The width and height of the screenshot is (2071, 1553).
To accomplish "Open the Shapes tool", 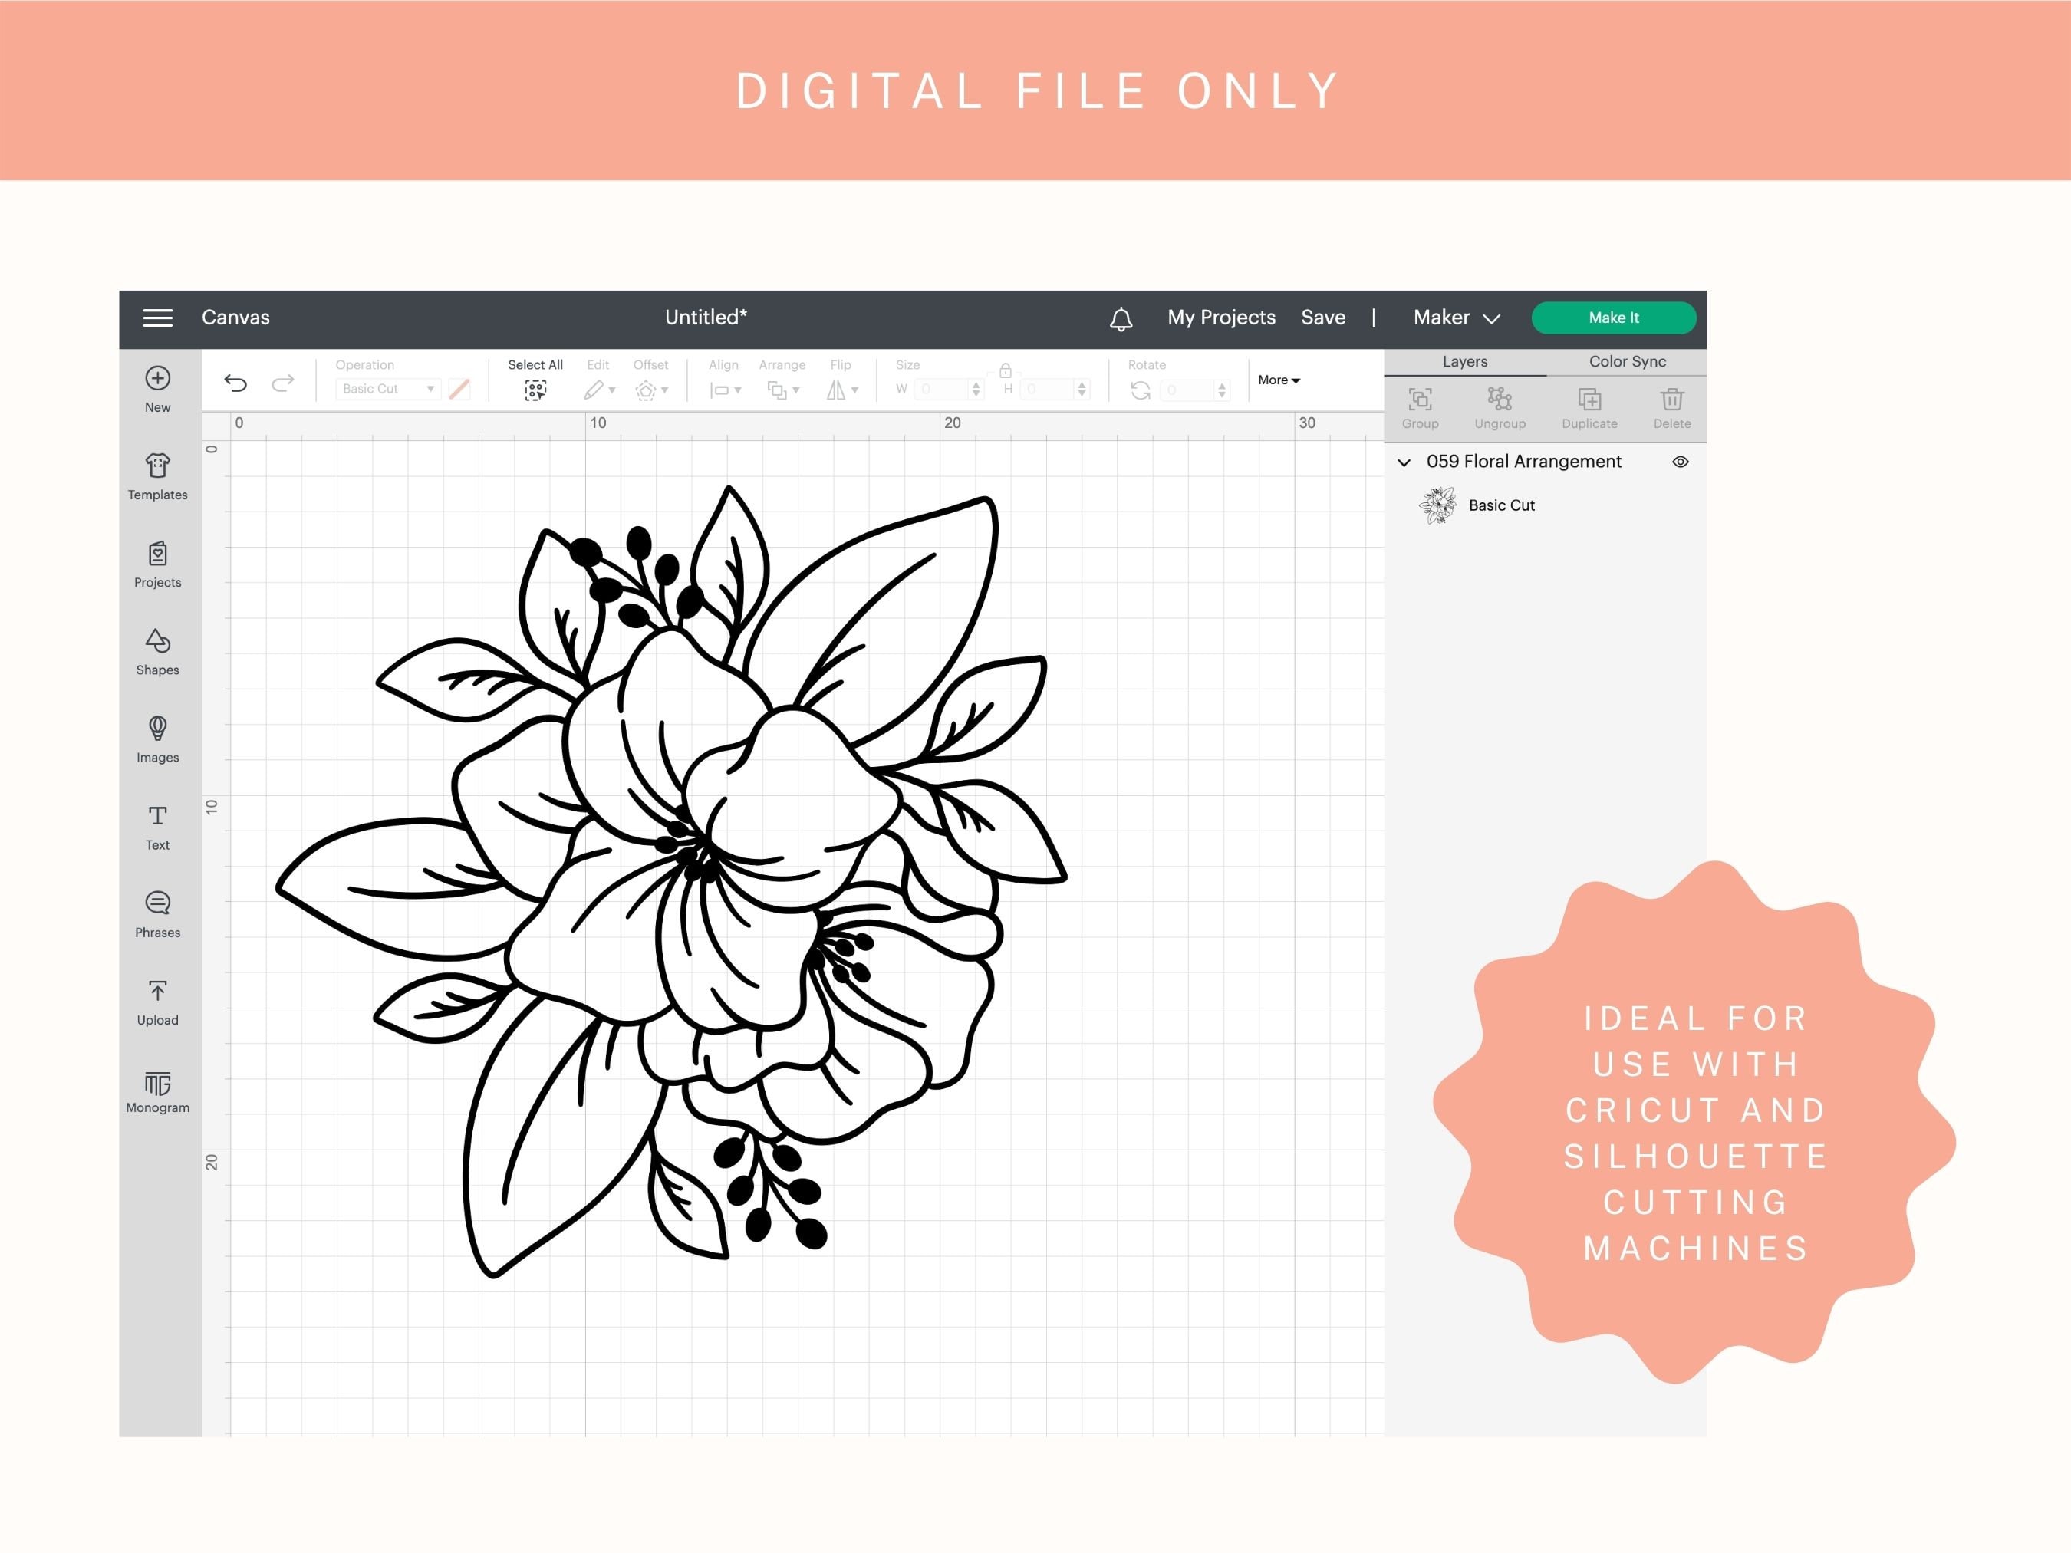I will (x=157, y=652).
